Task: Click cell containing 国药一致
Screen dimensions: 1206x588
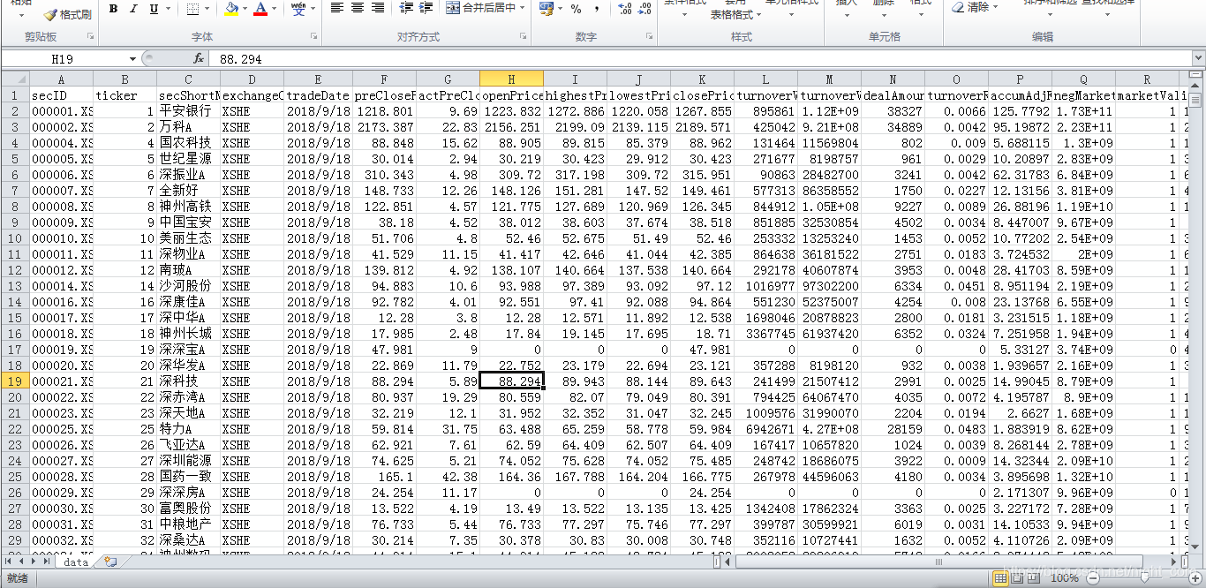Action: pos(189,477)
